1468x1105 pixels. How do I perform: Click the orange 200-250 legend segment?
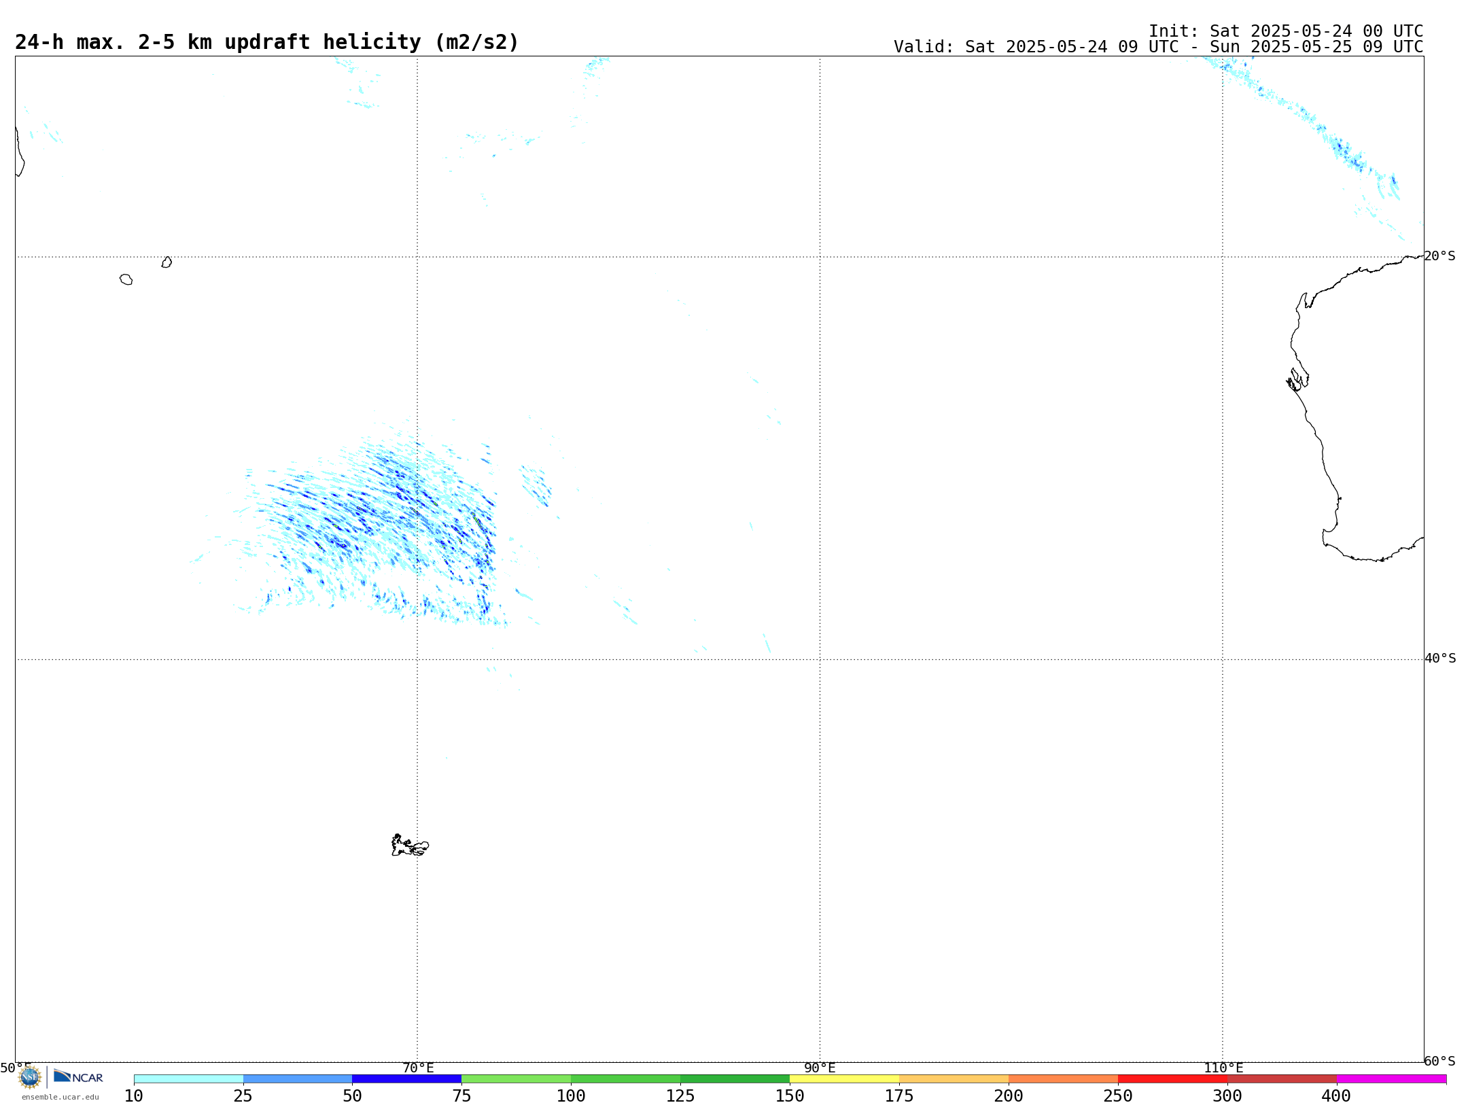point(1064,1078)
